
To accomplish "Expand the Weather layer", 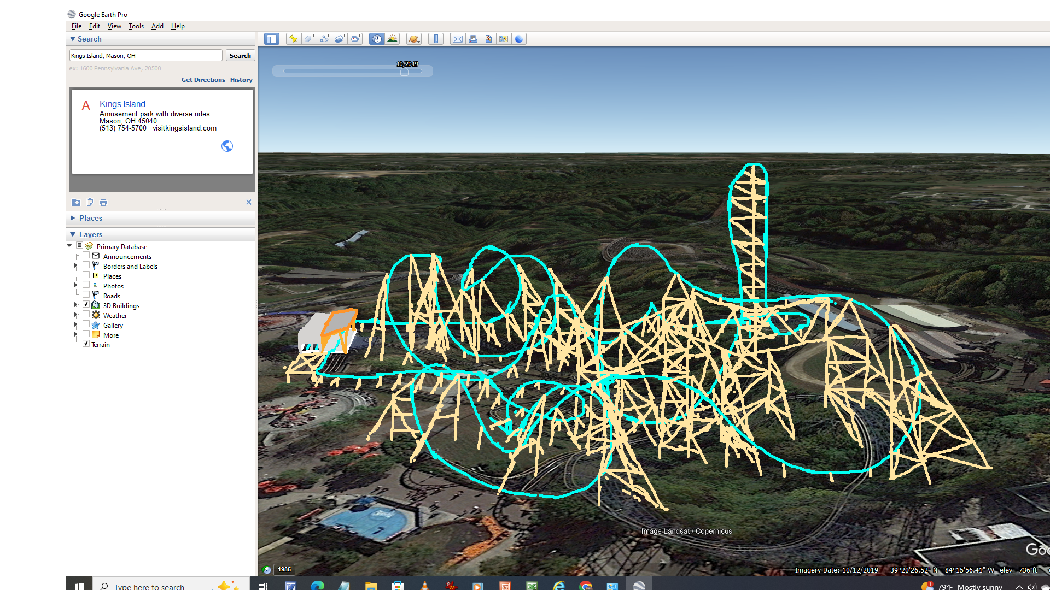I will tap(75, 315).
